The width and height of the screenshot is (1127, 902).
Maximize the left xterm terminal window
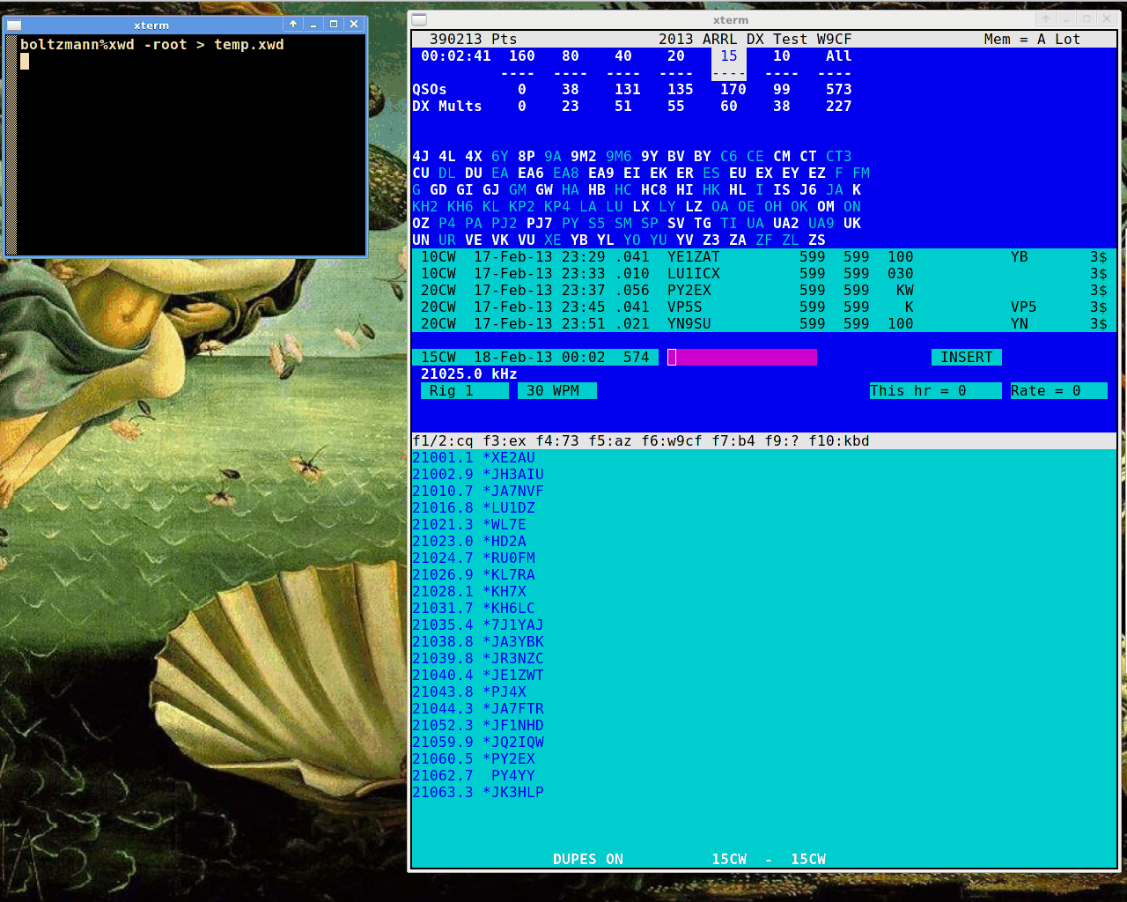pyautogui.click(x=334, y=24)
